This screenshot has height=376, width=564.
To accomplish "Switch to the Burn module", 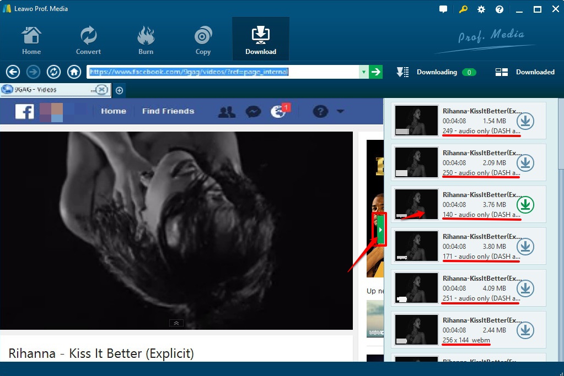I will click(146, 40).
